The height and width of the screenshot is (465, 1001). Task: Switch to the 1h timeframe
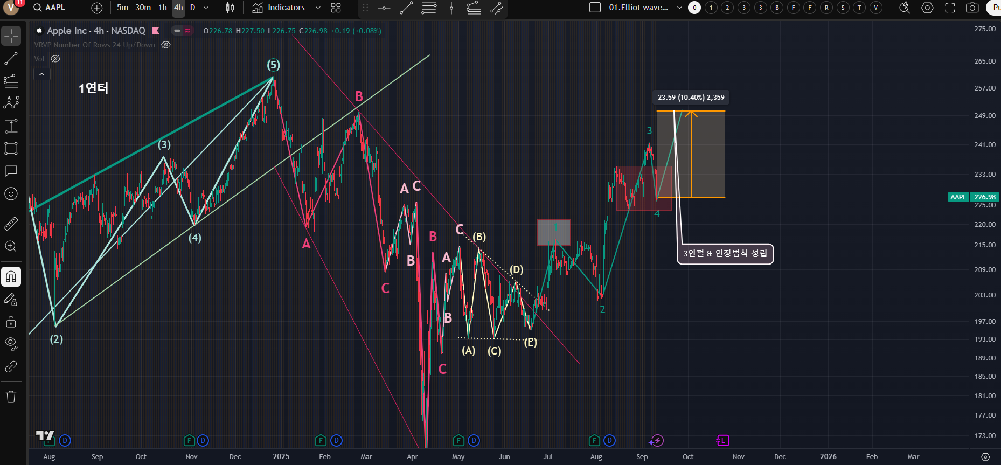click(163, 8)
